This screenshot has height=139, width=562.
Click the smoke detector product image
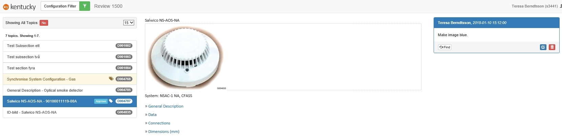186,57
